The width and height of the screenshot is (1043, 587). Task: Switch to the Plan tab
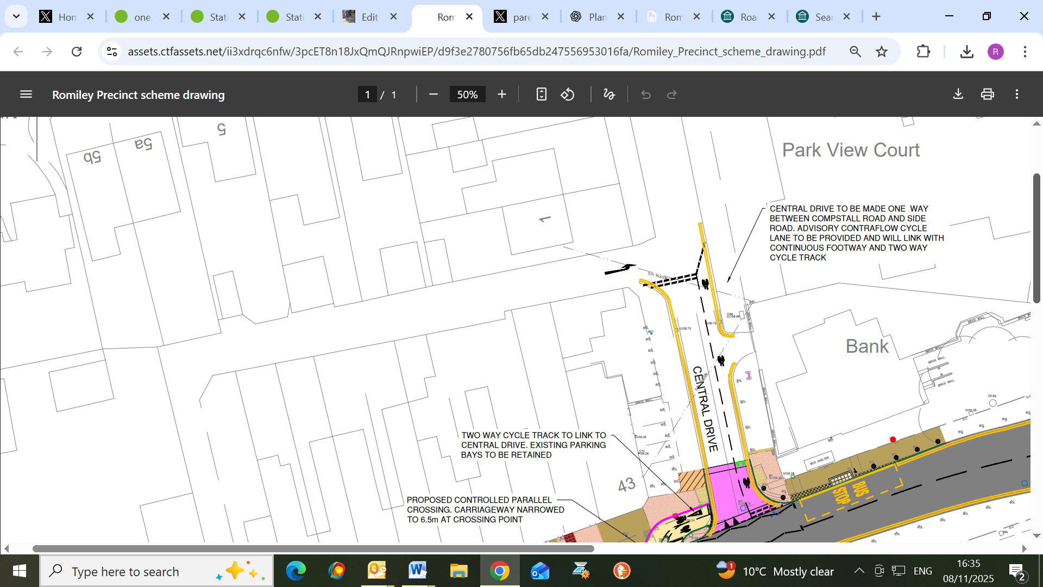tap(596, 17)
